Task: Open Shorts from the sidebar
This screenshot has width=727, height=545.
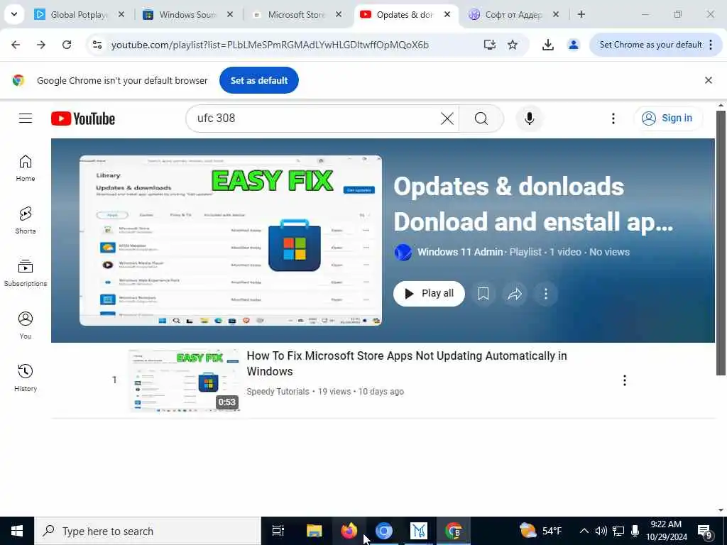Action: tap(26, 221)
